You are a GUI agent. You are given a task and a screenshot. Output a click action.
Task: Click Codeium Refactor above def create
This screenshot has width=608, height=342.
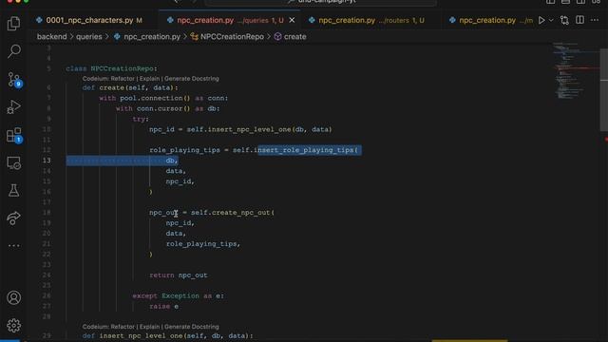(x=123, y=79)
